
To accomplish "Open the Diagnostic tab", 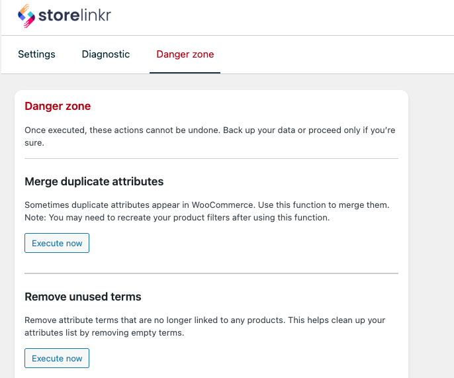I will click(106, 54).
